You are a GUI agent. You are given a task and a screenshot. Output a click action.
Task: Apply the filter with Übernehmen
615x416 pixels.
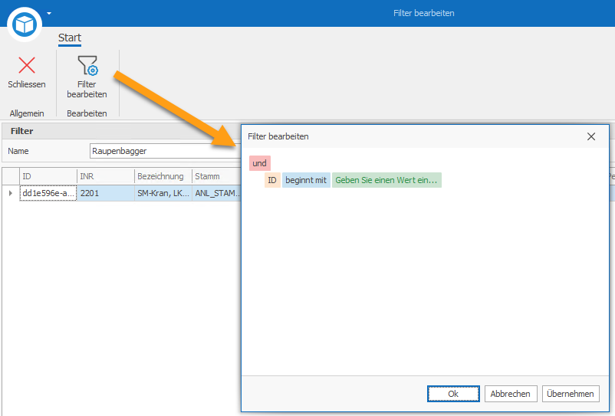point(571,394)
